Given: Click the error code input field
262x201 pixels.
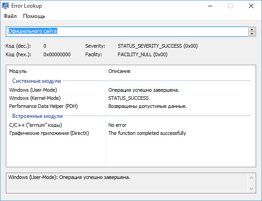Looking at the screenshot, I should (x=127, y=31).
